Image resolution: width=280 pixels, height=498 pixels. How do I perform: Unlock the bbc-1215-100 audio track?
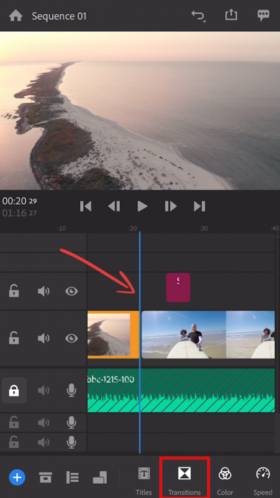point(14,390)
